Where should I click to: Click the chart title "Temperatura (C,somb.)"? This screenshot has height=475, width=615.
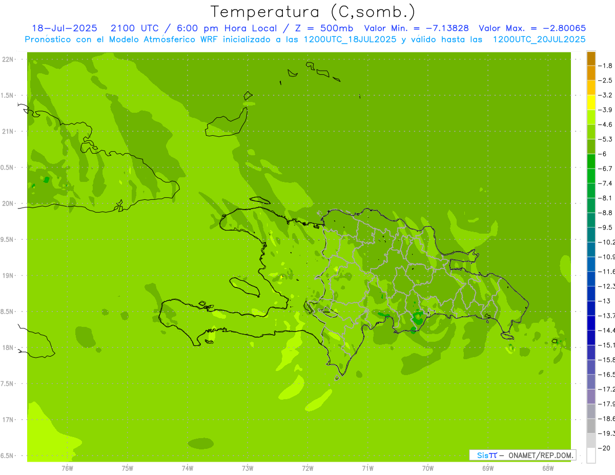(313, 12)
